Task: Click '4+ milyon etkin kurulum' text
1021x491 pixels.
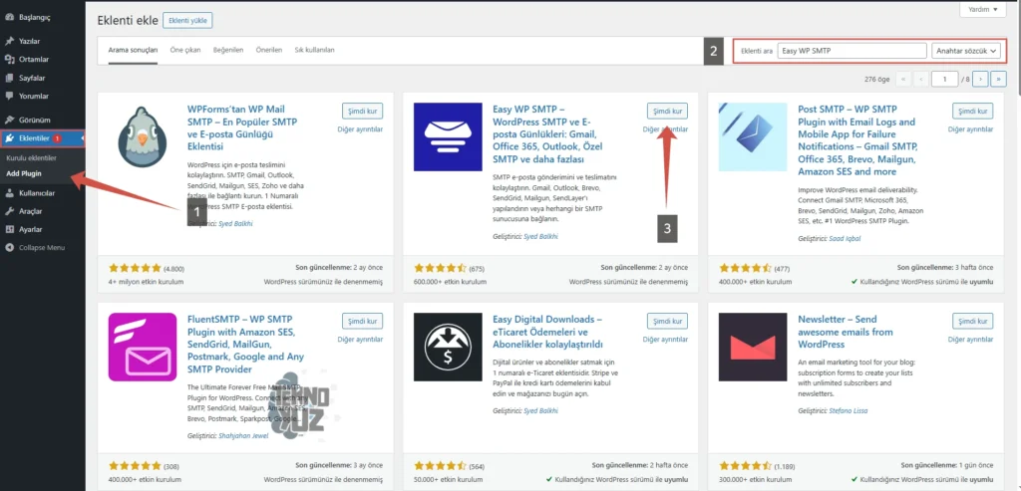Action: tap(146, 282)
